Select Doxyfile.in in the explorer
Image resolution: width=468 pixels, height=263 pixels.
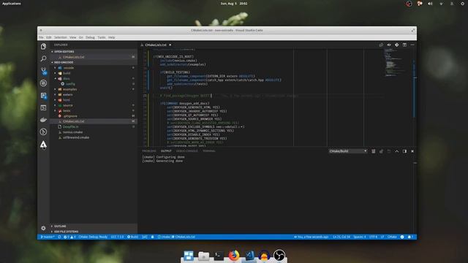tap(94, 126)
